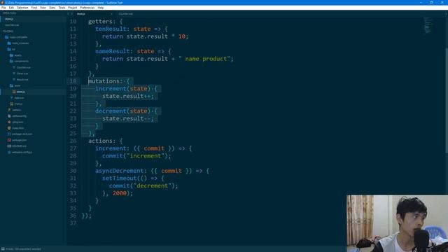
Task: Click 'state.result--' on line 23
Action: pyautogui.click(x=126, y=118)
